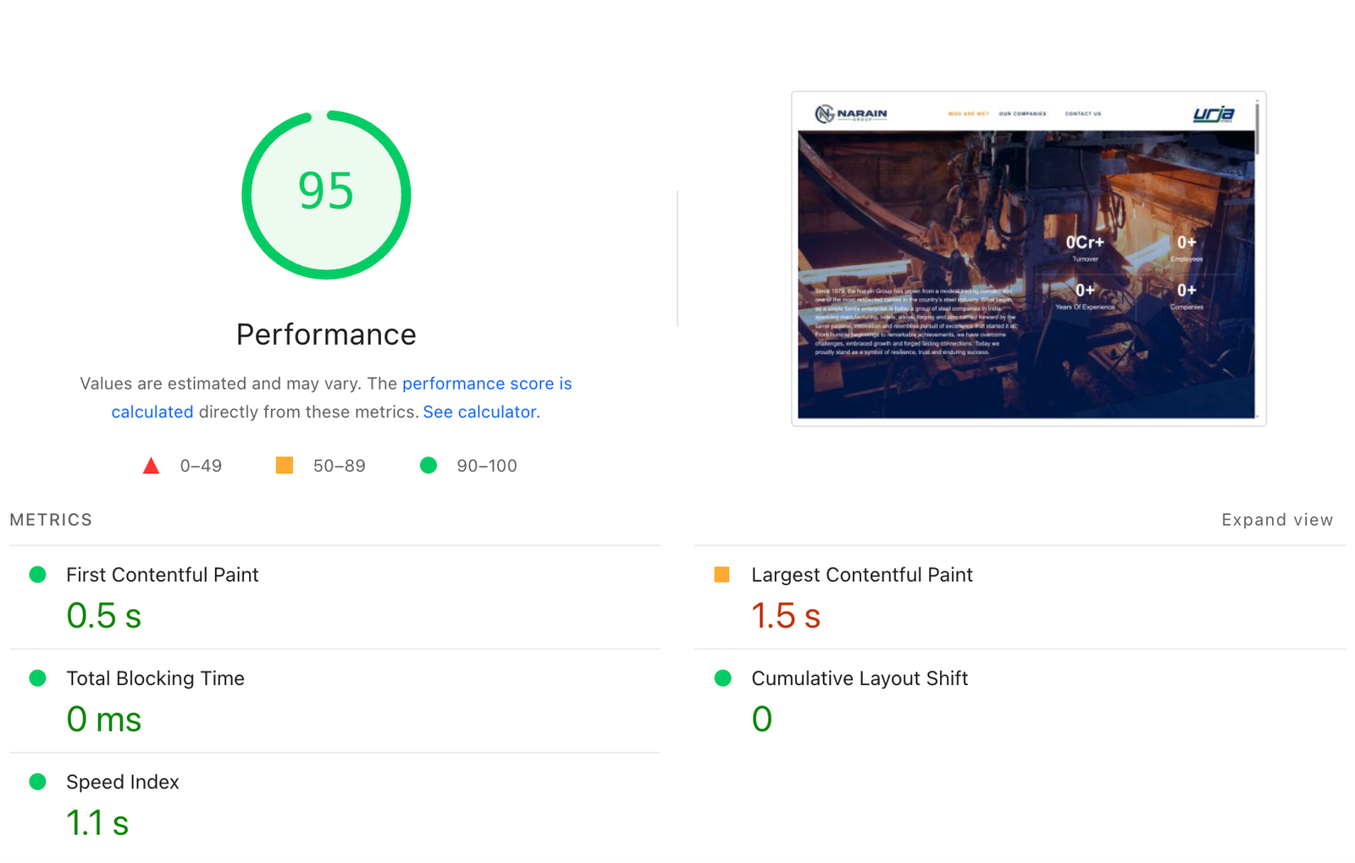Click the green circle beside Total Blocking Time
The image size is (1355, 863).
tap(37, 678)
